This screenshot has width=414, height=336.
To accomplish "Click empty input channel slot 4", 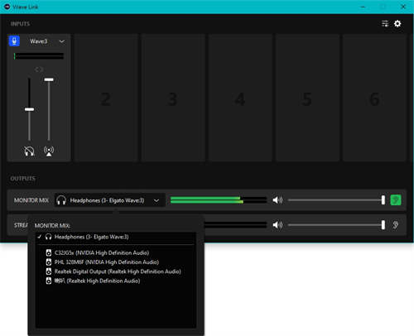I will pos(240,98).
